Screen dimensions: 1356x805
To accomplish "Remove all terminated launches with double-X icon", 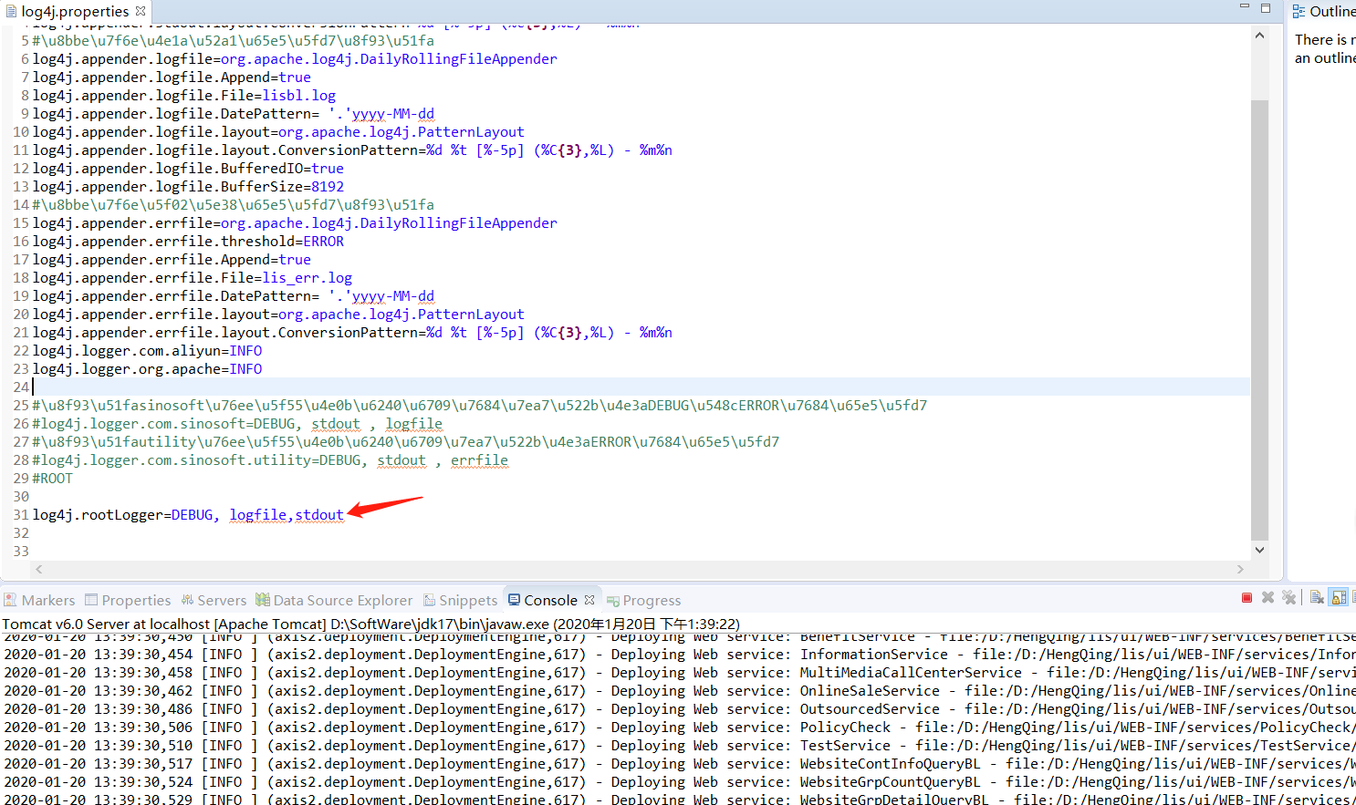I will pos(1288,598).
